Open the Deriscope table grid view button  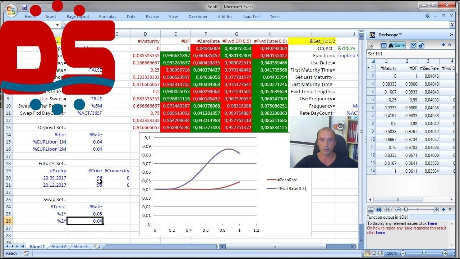click(384, 45)
